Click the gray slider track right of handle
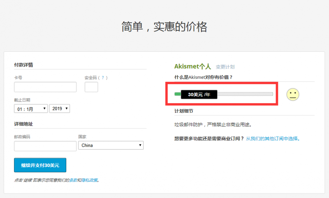Screen dimensions: 329x198 [x=245, y=94]
